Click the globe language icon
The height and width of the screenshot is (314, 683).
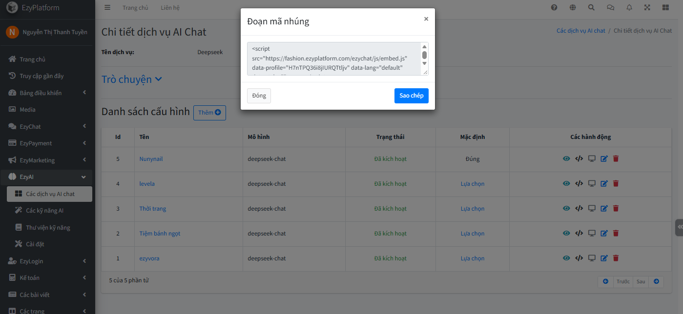pos(573,7)
